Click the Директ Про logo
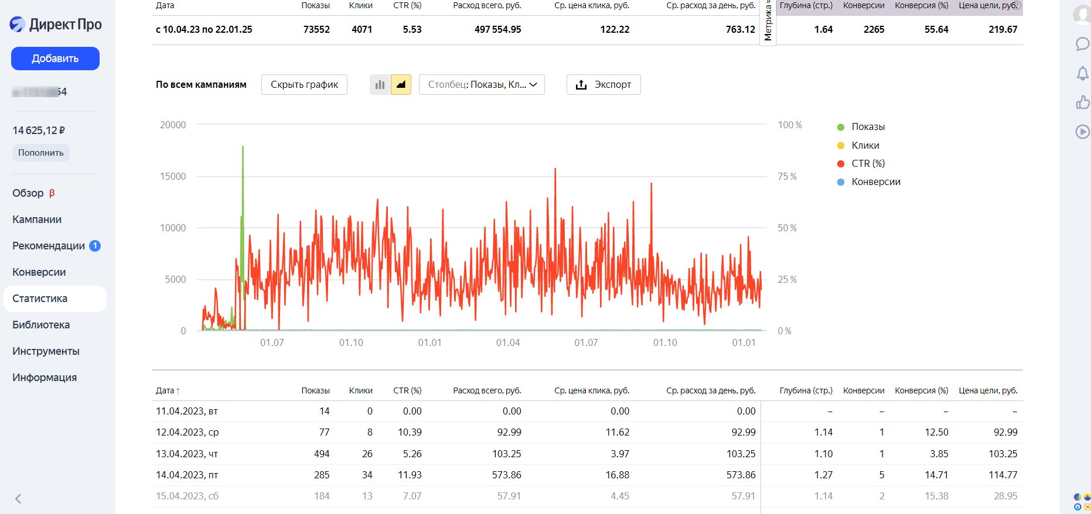The width and height of the screenshot is (1091, 514). tap(56, 24)
